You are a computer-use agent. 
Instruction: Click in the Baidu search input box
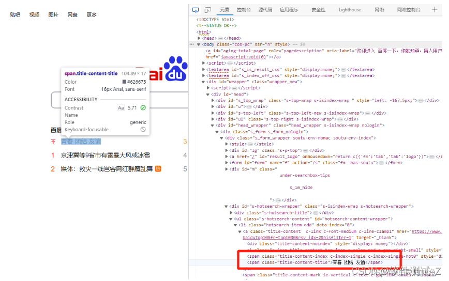click(x=119, y=100)
